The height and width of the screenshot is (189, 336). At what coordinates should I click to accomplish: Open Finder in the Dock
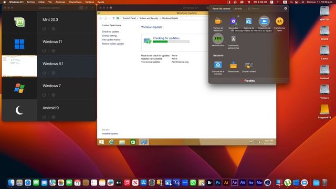coord(11,183)
